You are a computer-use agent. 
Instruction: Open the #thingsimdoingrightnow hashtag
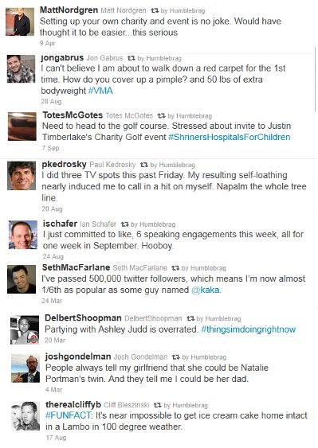pyautogui.click(x=249, y=329)
